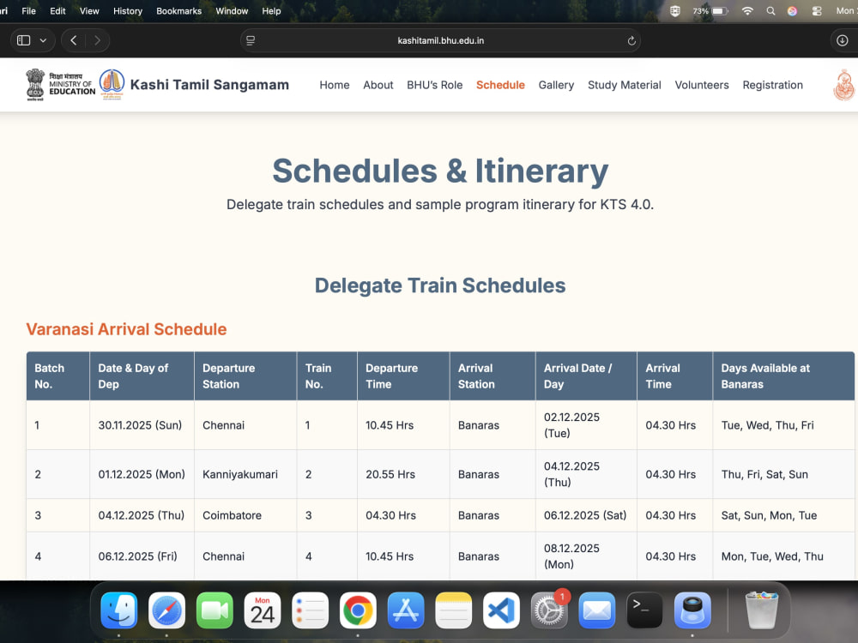Toggle the Safari sidebar button
The height and width of the screenshot is (643, 858).
click(x=23, y=40)
